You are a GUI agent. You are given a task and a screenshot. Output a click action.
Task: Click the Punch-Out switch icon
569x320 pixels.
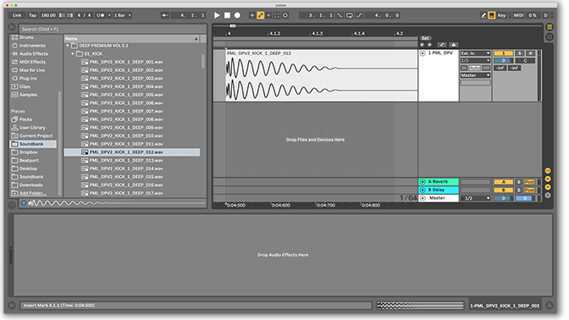pyautogui.click(x=359, y=15)
